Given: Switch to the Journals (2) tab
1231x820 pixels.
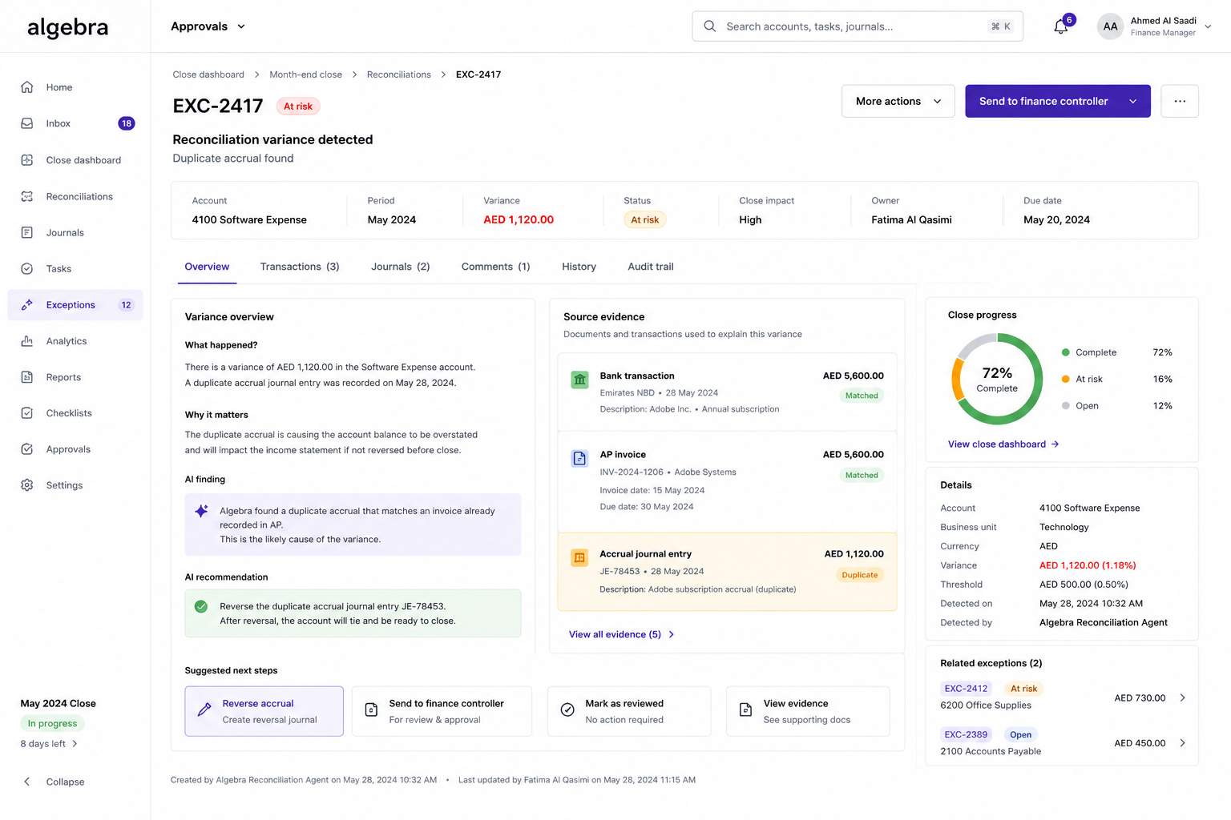Looking at the screenshot, I should pyautogui.click(x=401, y=267).
